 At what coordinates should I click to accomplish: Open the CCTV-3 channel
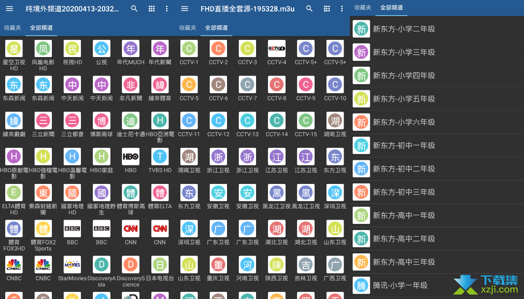(x=247, y=52)
